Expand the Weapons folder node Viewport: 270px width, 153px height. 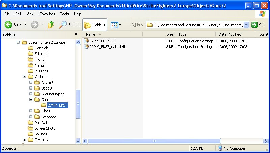tap(31, 117)
